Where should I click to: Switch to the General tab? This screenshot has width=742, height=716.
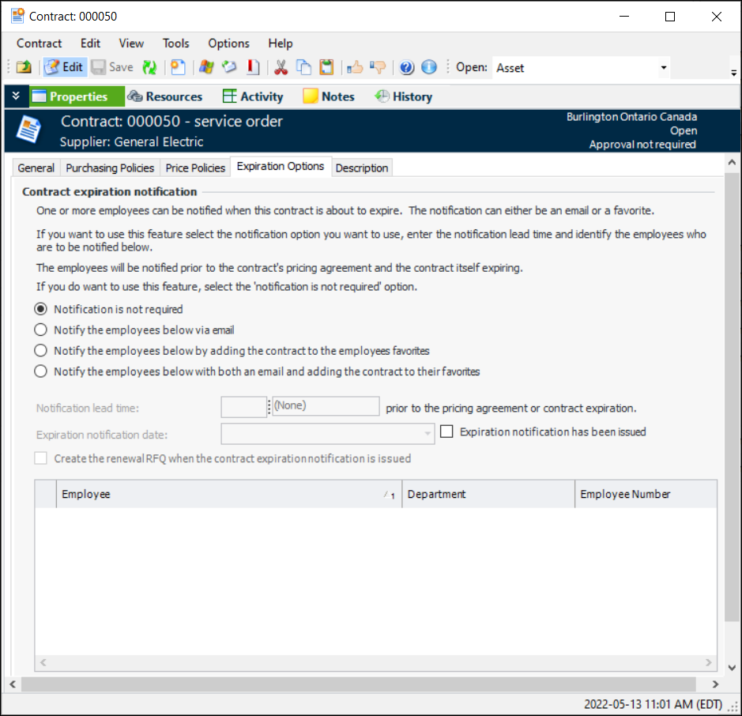36,168
